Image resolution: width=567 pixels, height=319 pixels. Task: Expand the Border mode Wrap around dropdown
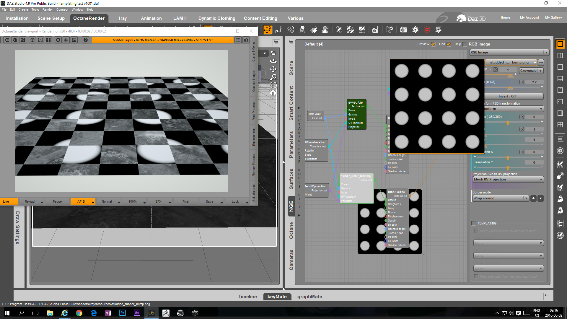501,198
